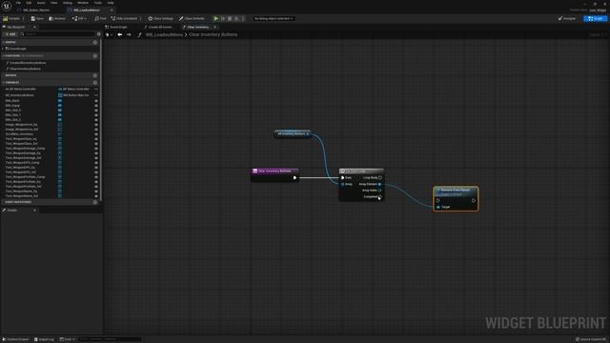Click the Target pin on Remove from Parent
This screenshot has height=343, width=610.
tap(438, 208)
